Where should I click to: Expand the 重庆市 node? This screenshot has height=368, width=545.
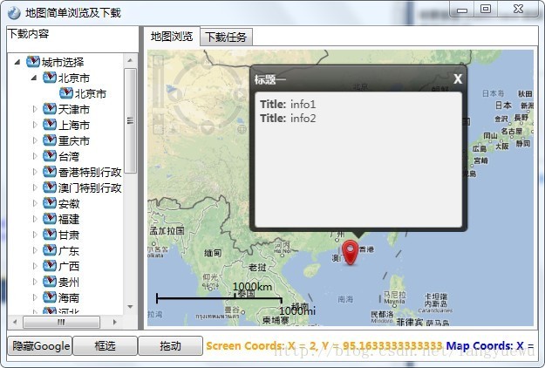35,140
